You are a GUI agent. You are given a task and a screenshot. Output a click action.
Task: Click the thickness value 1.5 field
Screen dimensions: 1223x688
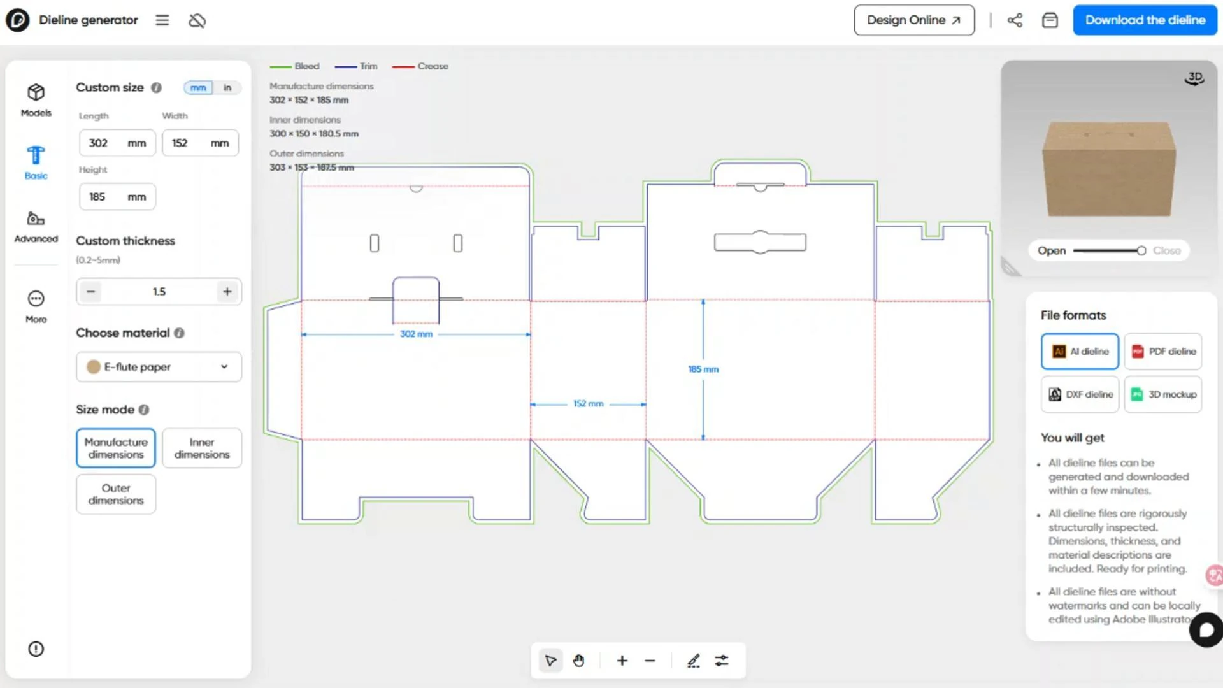(159, 292)
